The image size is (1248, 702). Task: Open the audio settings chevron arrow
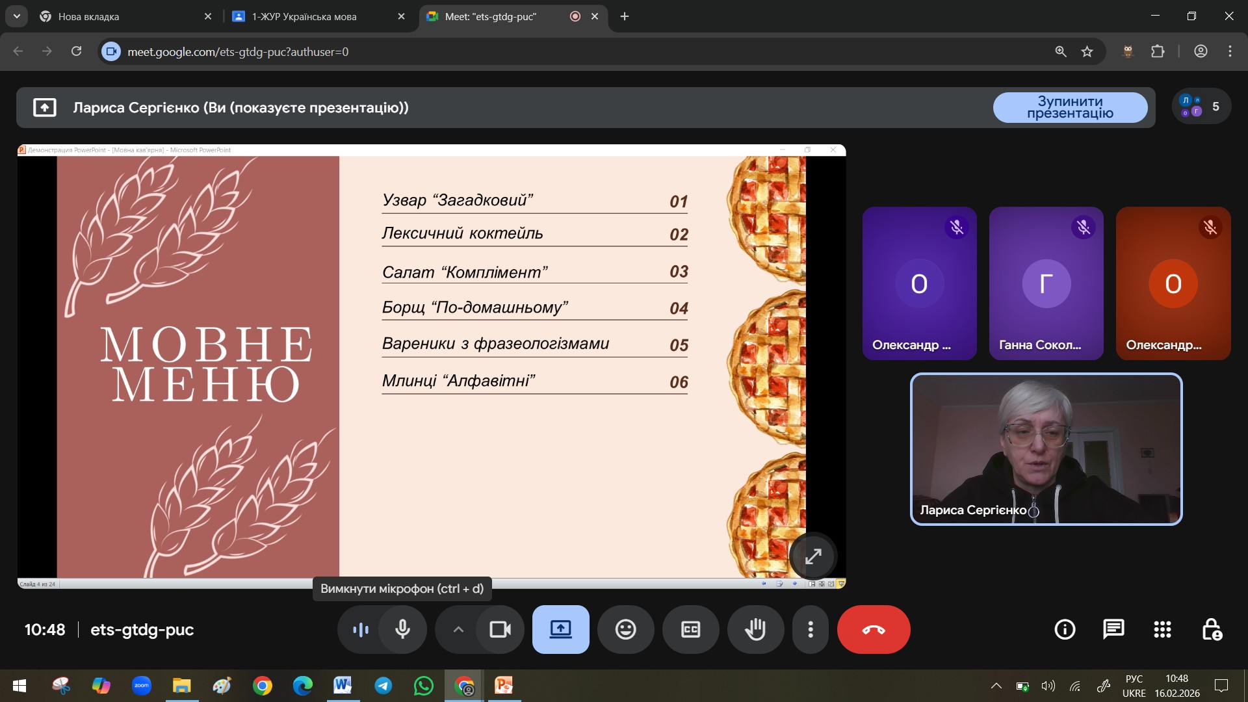[x=458, y=629]
